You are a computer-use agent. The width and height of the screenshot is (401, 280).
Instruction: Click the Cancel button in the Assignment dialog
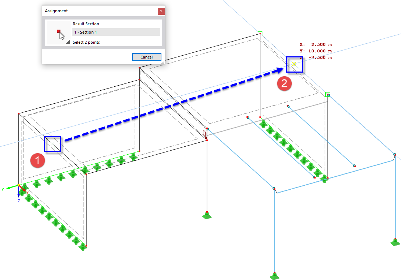[x=146, y=57]
